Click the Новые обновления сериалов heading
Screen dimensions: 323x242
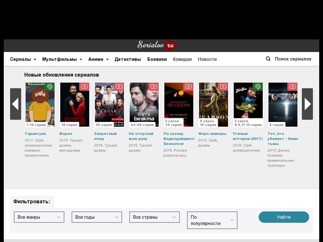[x=62, y=75]
